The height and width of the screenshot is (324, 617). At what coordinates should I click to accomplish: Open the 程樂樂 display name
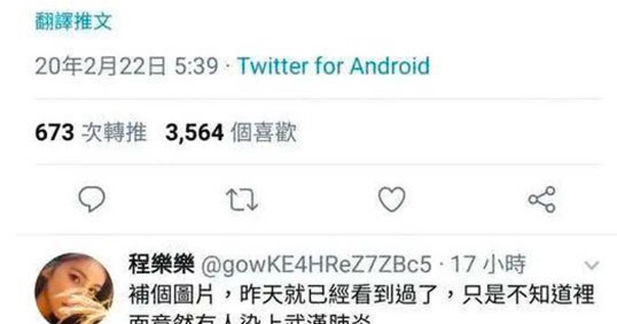pyautogui.click(x=161, y=265)
